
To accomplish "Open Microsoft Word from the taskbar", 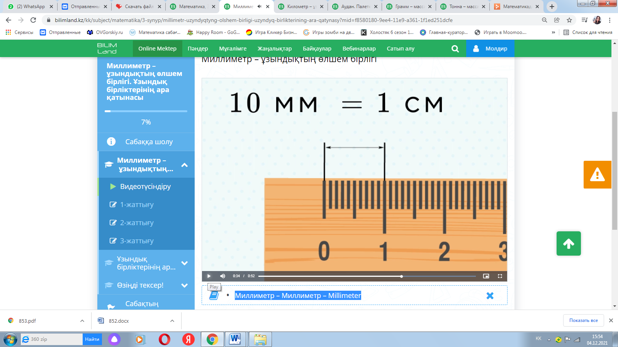I will coord(235,339).
